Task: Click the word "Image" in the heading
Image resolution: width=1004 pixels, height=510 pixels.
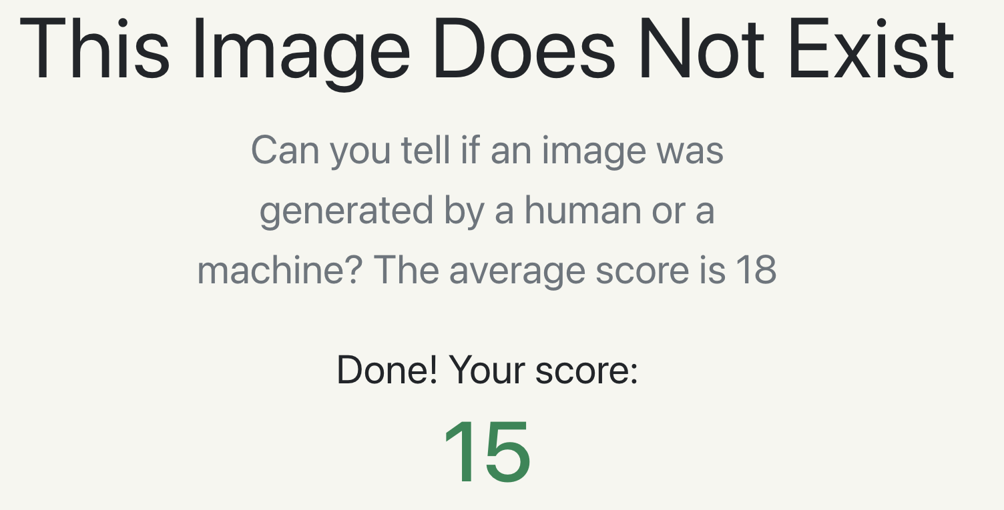Action: pos(300,53)
